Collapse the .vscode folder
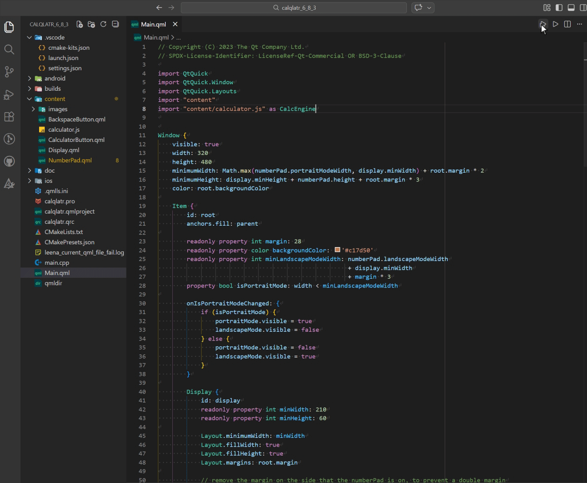587x483 pixels. click(x=29, y=37)
